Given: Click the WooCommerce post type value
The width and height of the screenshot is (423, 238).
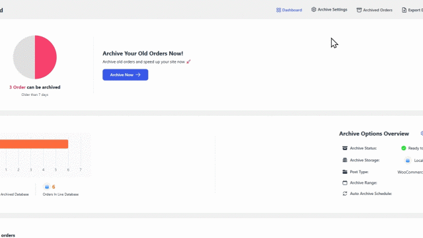Looking at the screenshot, I should click(x=410, y=172).
